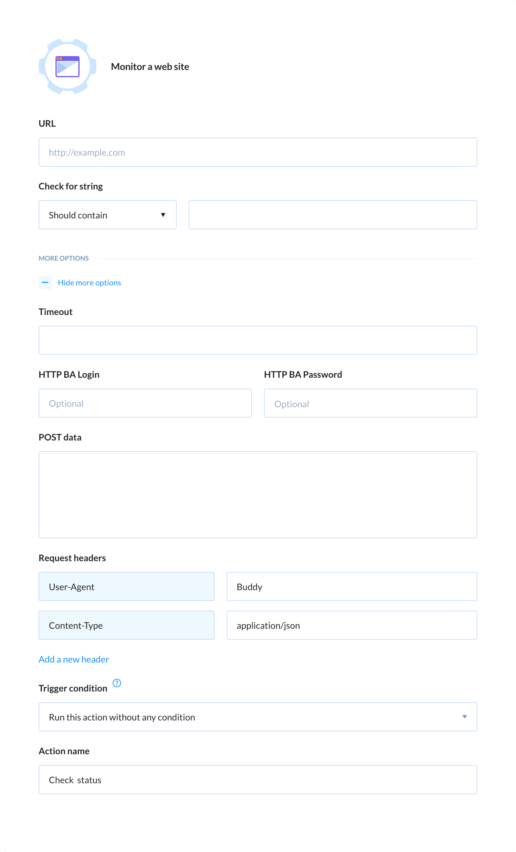The image size is (516, 852).
Task: Focus the Timeout field
Action: coord(258,340)
